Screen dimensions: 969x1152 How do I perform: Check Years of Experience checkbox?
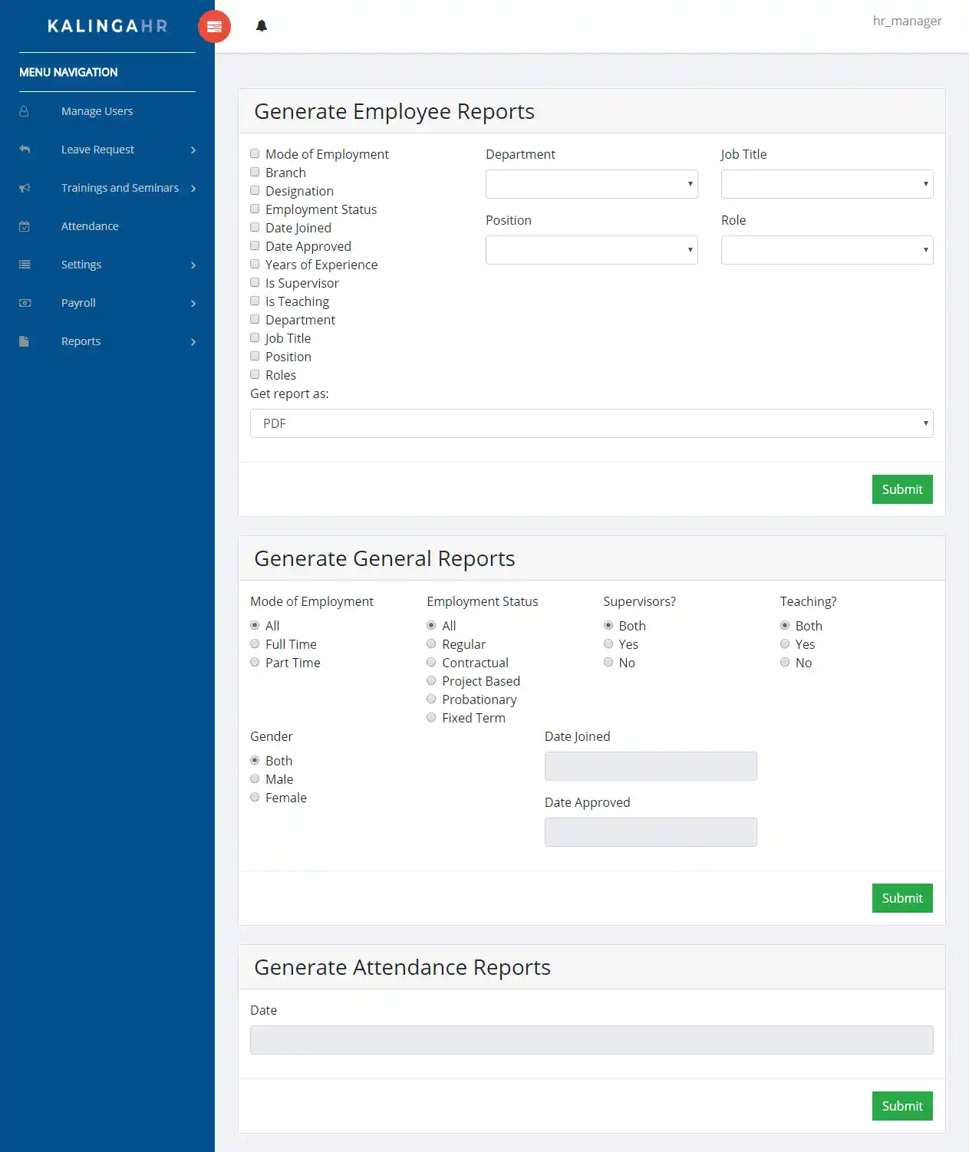pyautogui.click(x=255, y=264)
